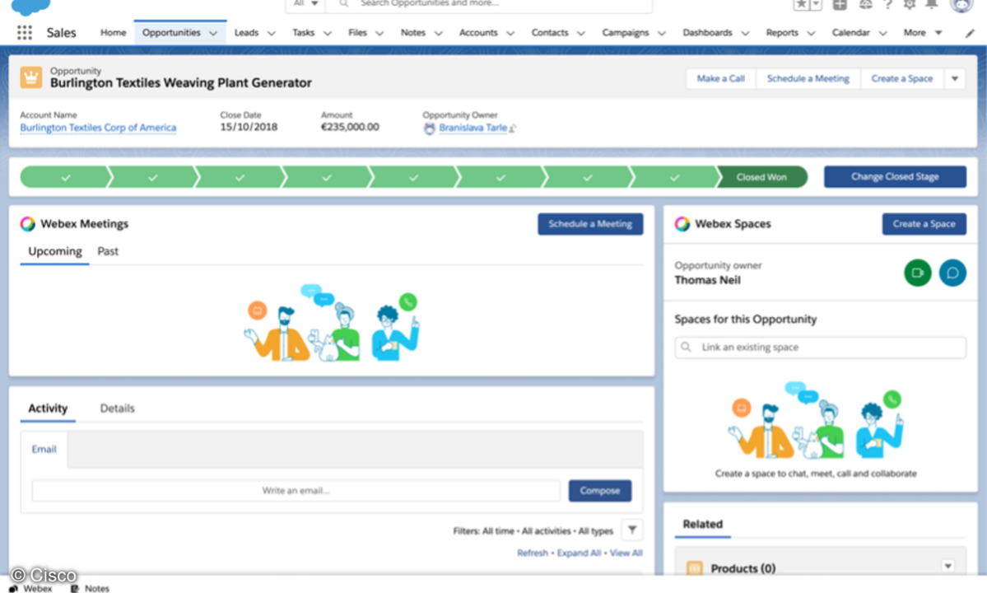Expand the Products related list menu
The height and width of the screenshot is (593, 987).
pyautogui.click(x=947, y=566)
